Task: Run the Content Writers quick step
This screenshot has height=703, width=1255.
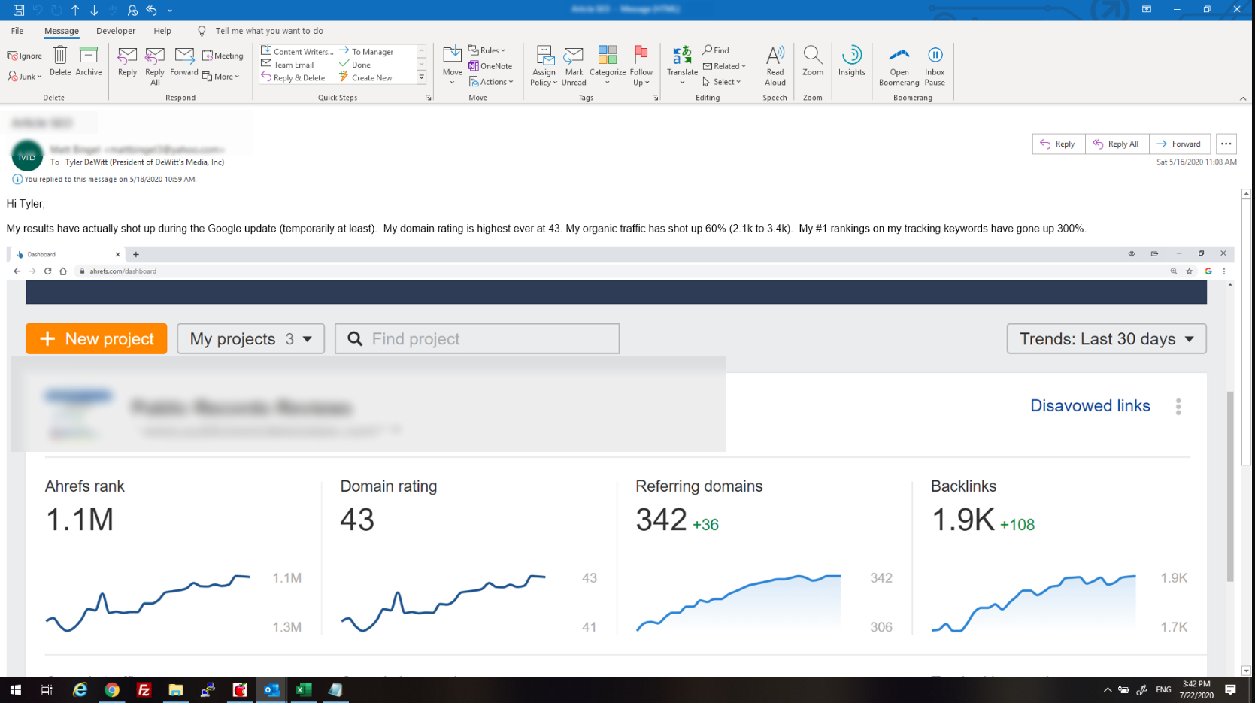Action: click(297, 52)
